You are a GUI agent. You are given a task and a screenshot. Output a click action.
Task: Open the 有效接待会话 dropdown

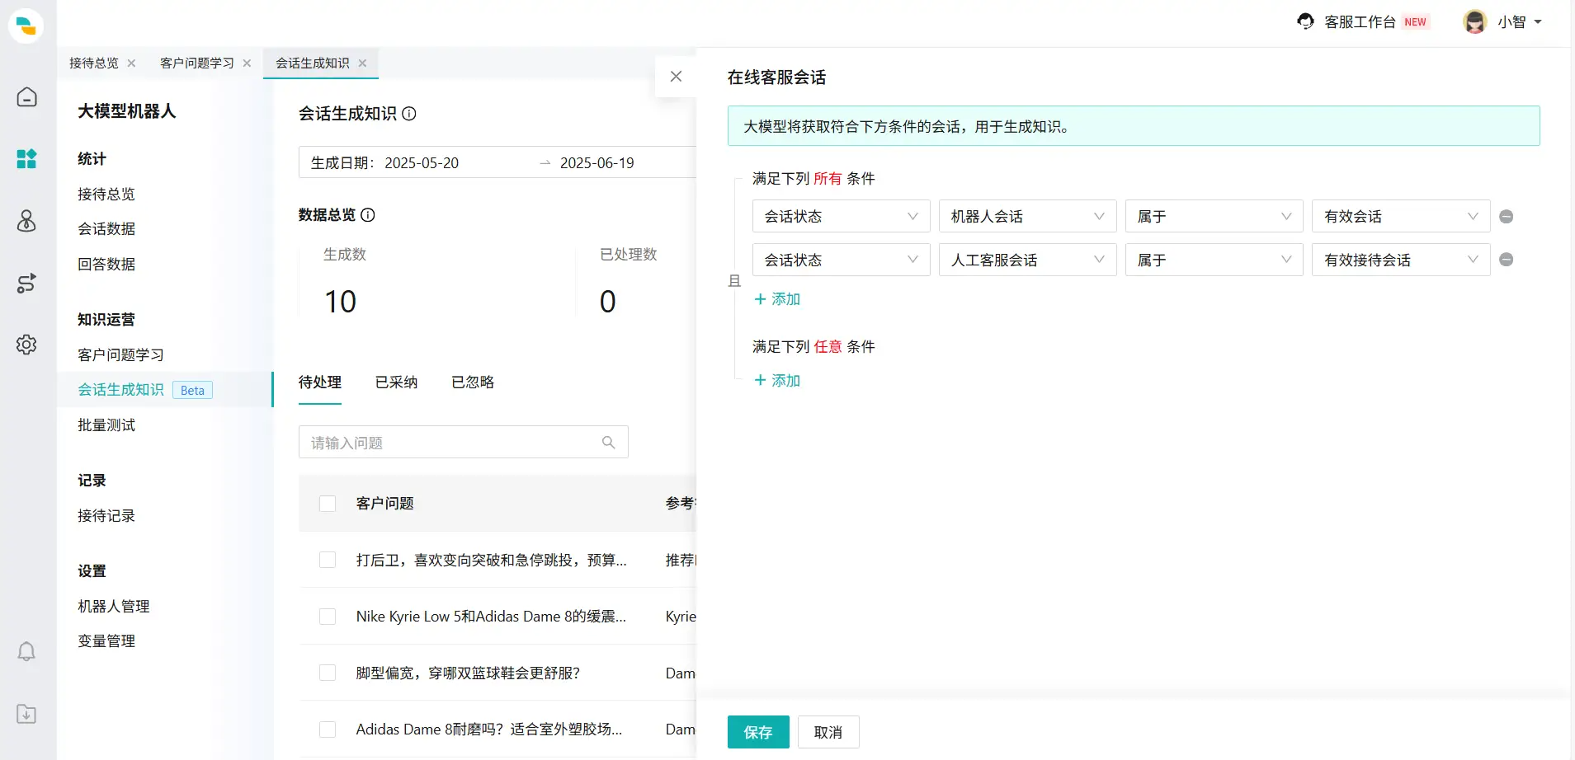(1401, 260)
